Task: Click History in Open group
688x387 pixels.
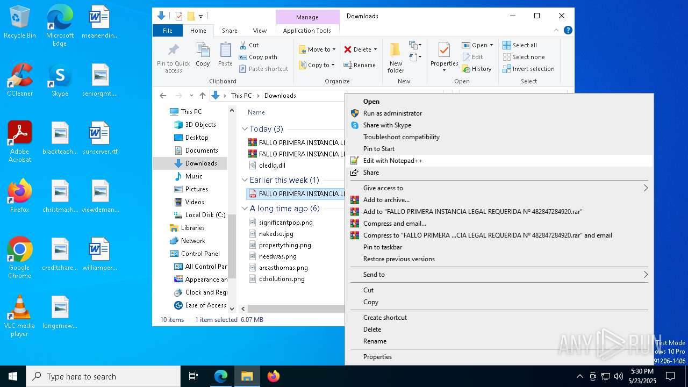Action: [x=476, y=69]
